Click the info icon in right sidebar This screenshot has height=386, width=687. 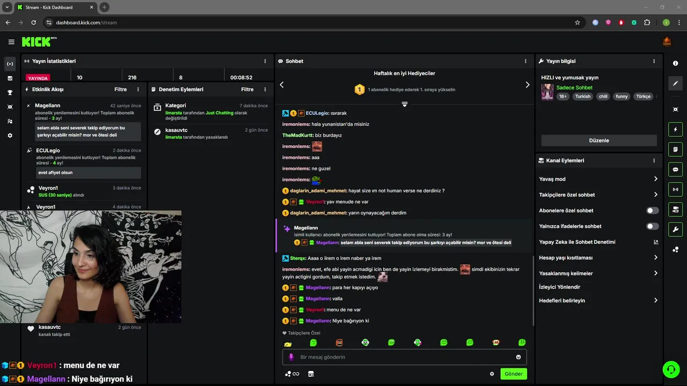(x=675, y=63)
